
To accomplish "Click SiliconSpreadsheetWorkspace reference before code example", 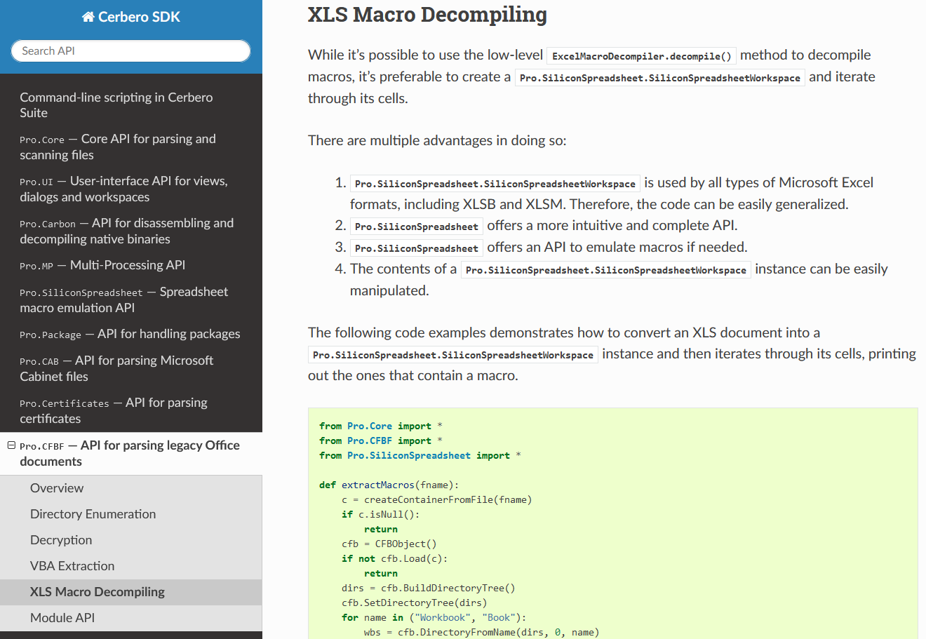I will coord(453,355).
